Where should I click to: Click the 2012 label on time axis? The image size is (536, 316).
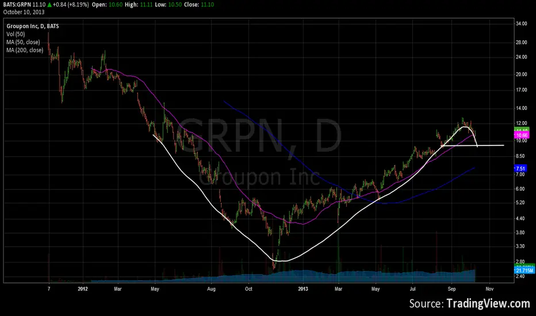coord(83,289)
